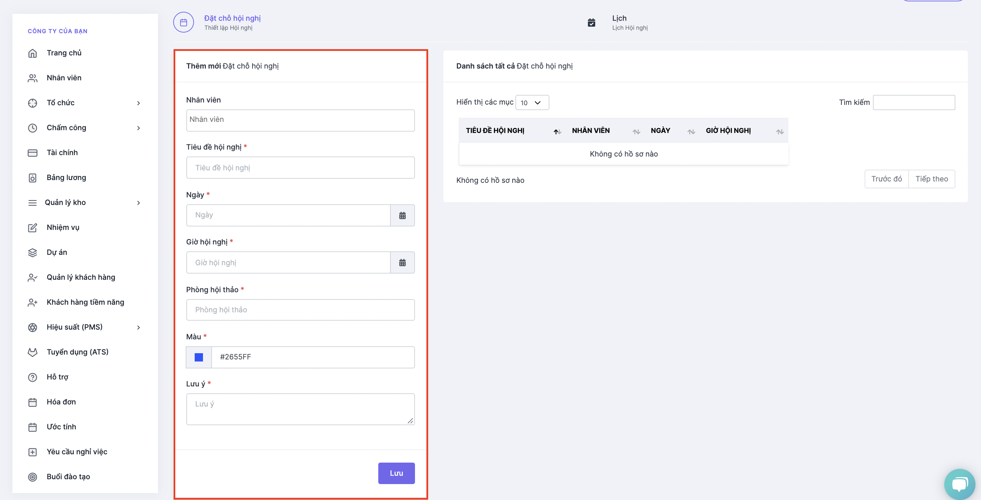Click the Yêu cầu nghỉ việc plus icon
Viewport: 981px width, 500px height.
pos(32,452)
